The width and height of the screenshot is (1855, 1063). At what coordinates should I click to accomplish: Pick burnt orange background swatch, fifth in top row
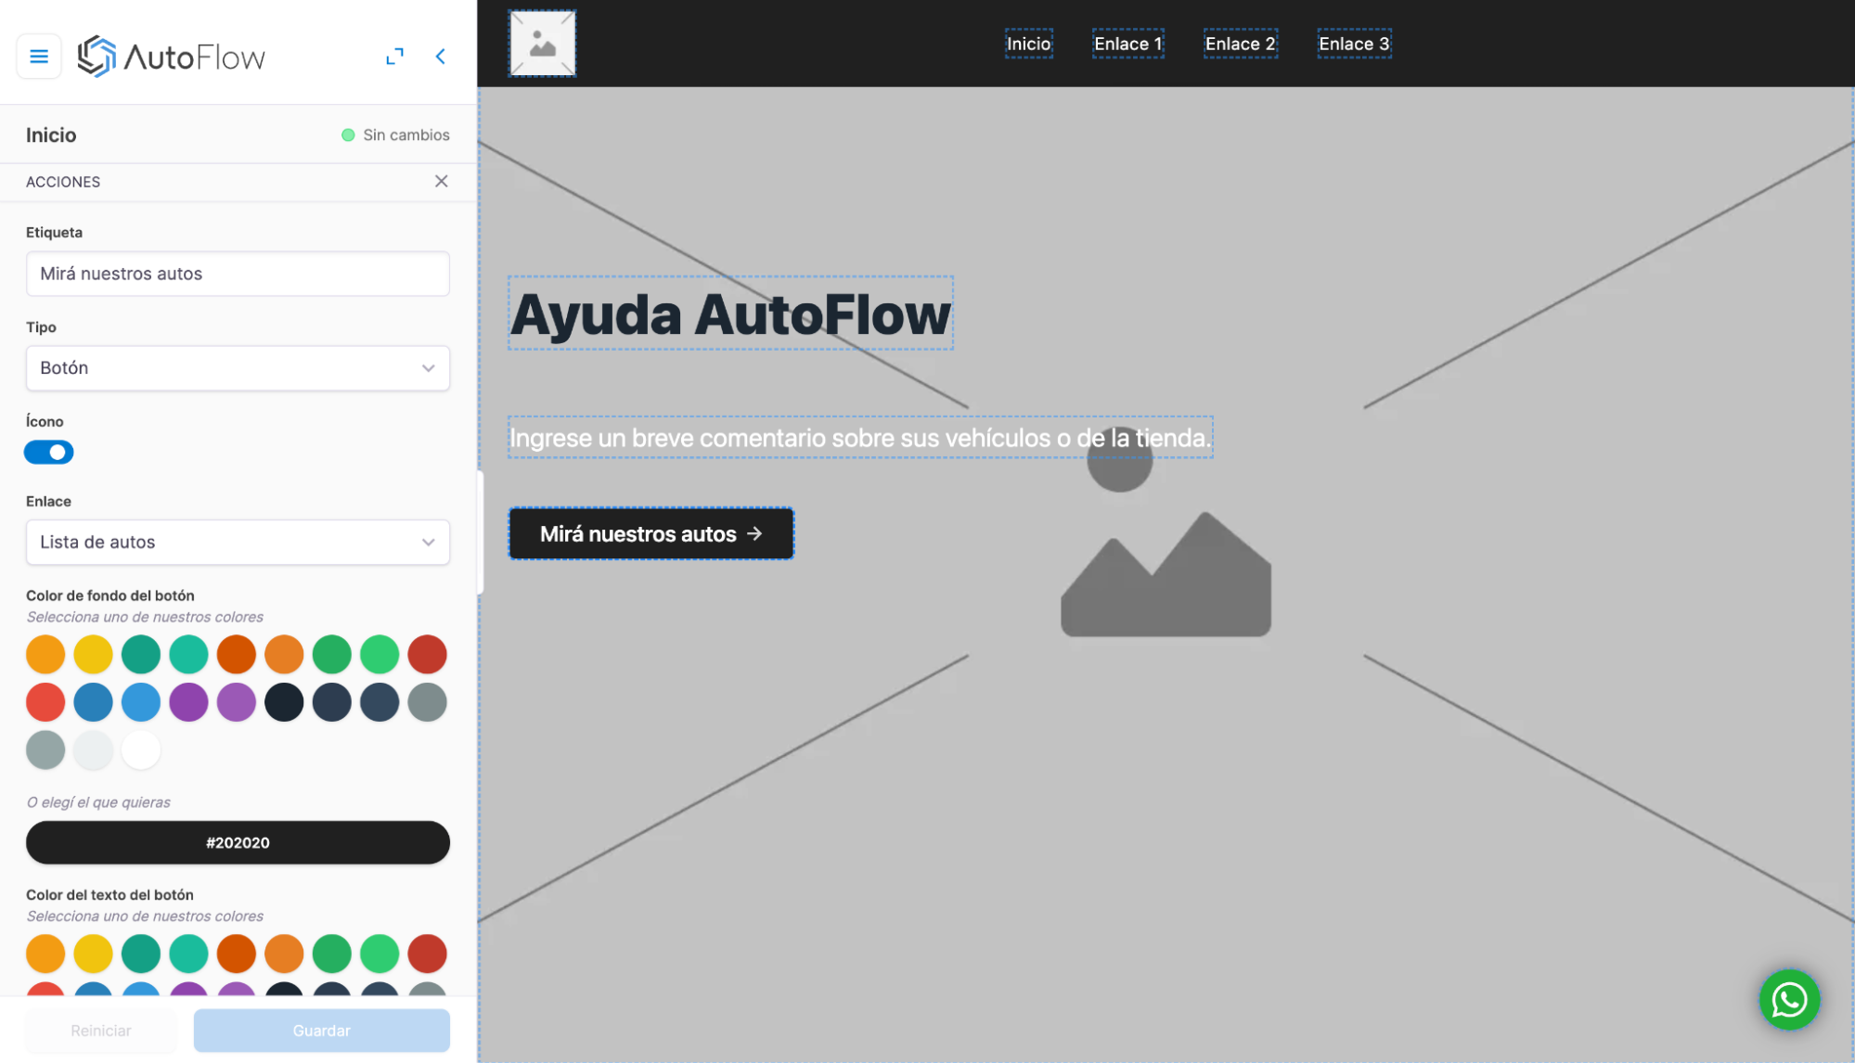click(237, 654)
